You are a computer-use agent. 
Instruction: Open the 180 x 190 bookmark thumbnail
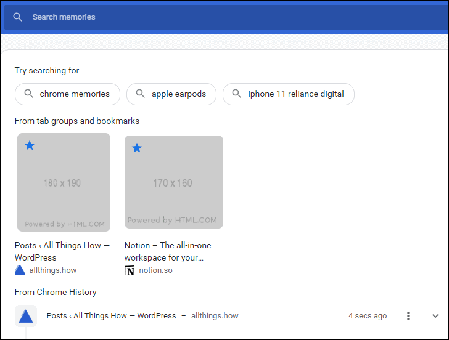point(64,182)
